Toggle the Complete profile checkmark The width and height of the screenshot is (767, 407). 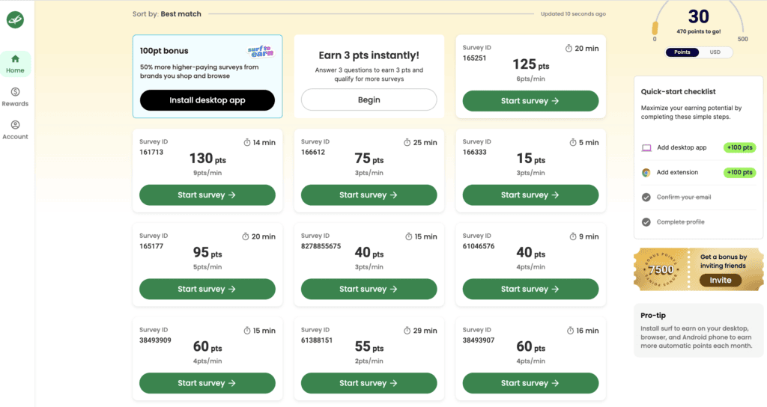pos(646,222)
